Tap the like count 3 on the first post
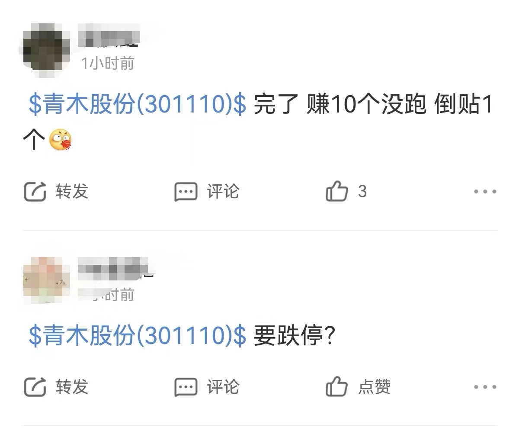 (362, 191)
